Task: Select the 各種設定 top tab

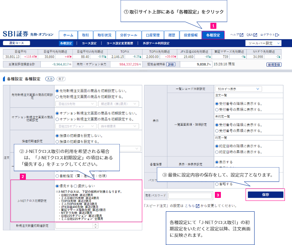Action: [x=213, y=35]
